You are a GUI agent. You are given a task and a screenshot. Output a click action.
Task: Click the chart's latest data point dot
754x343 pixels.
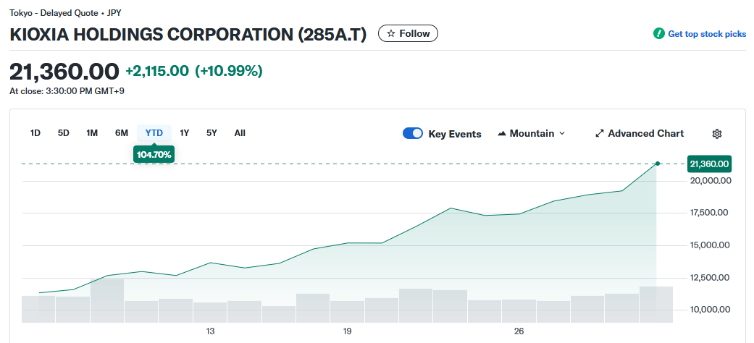(x=657, y=164)
